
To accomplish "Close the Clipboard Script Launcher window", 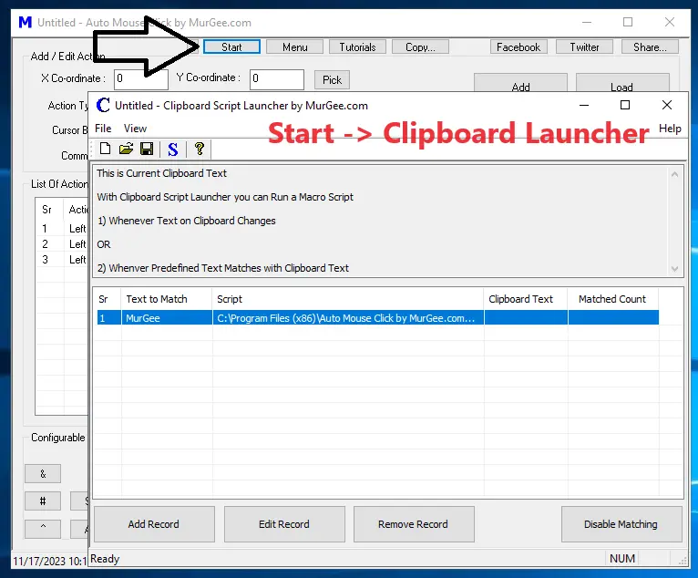I will (666, 105).
